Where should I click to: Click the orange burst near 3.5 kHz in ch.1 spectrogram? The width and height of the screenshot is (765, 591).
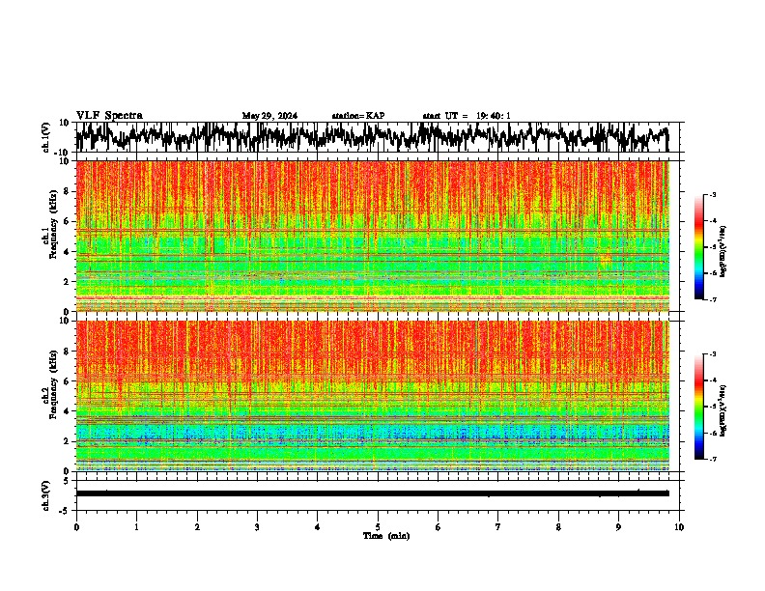pos(606,260)
